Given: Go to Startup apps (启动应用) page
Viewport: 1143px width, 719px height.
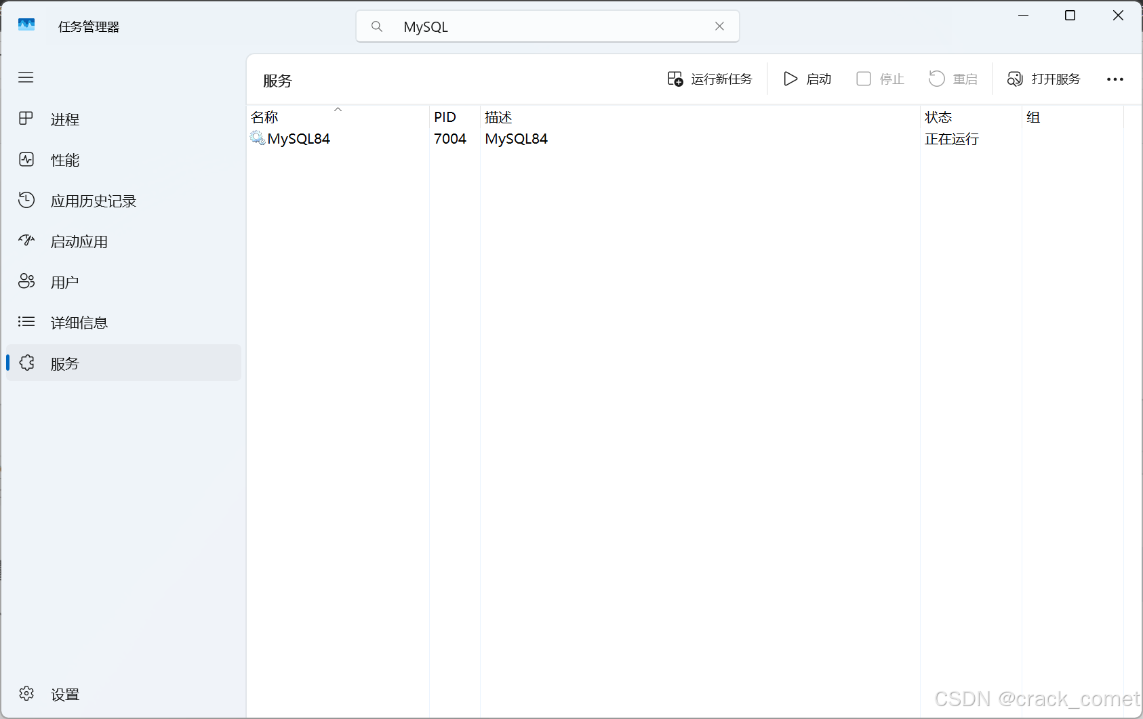Looking at the screenshot, I should click(x=123, y=241).
